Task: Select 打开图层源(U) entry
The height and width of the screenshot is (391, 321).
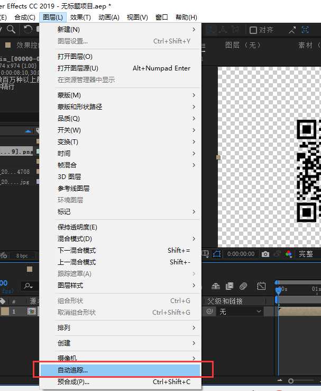Action: point(121,68)
